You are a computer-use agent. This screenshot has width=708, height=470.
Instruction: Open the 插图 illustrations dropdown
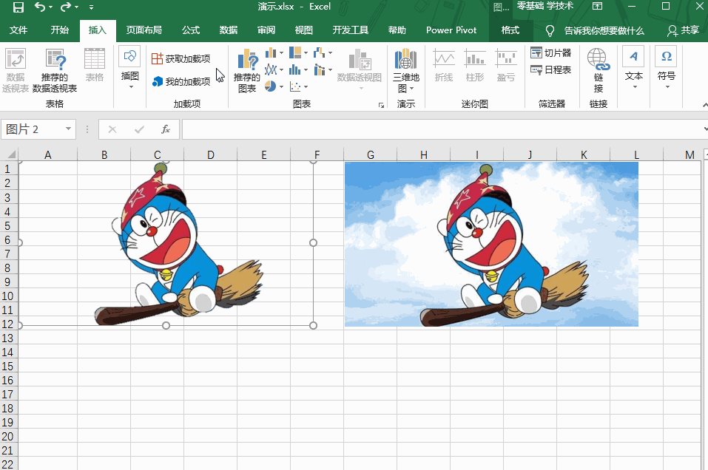click(130, 68)
